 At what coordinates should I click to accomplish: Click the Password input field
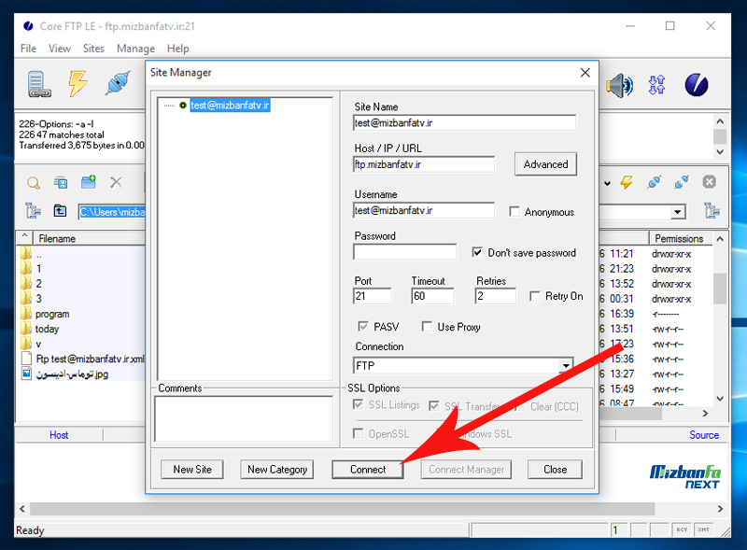click(404, 252)
